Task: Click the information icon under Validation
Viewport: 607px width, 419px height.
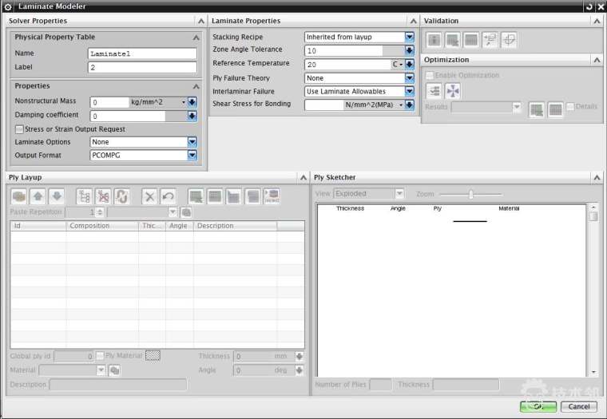Action: 434,39
